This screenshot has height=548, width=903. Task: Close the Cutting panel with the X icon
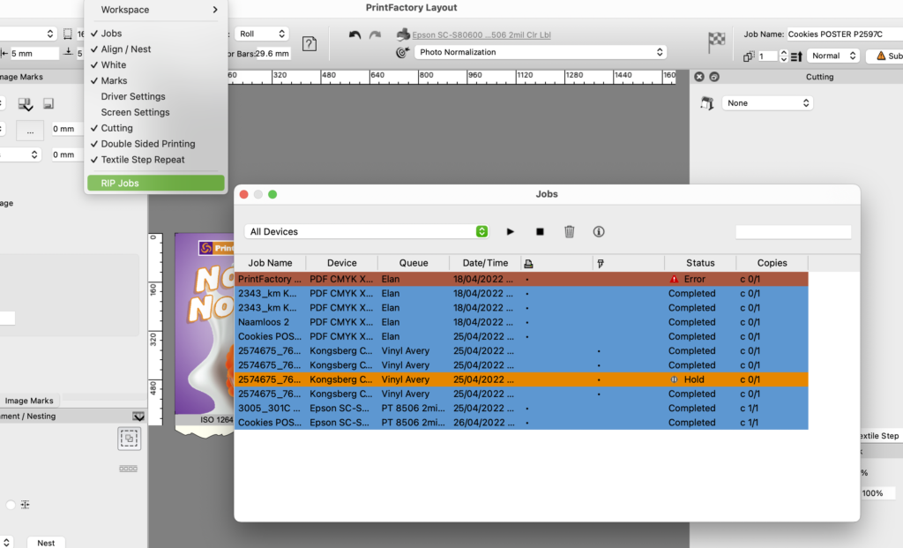coord(699,77)
